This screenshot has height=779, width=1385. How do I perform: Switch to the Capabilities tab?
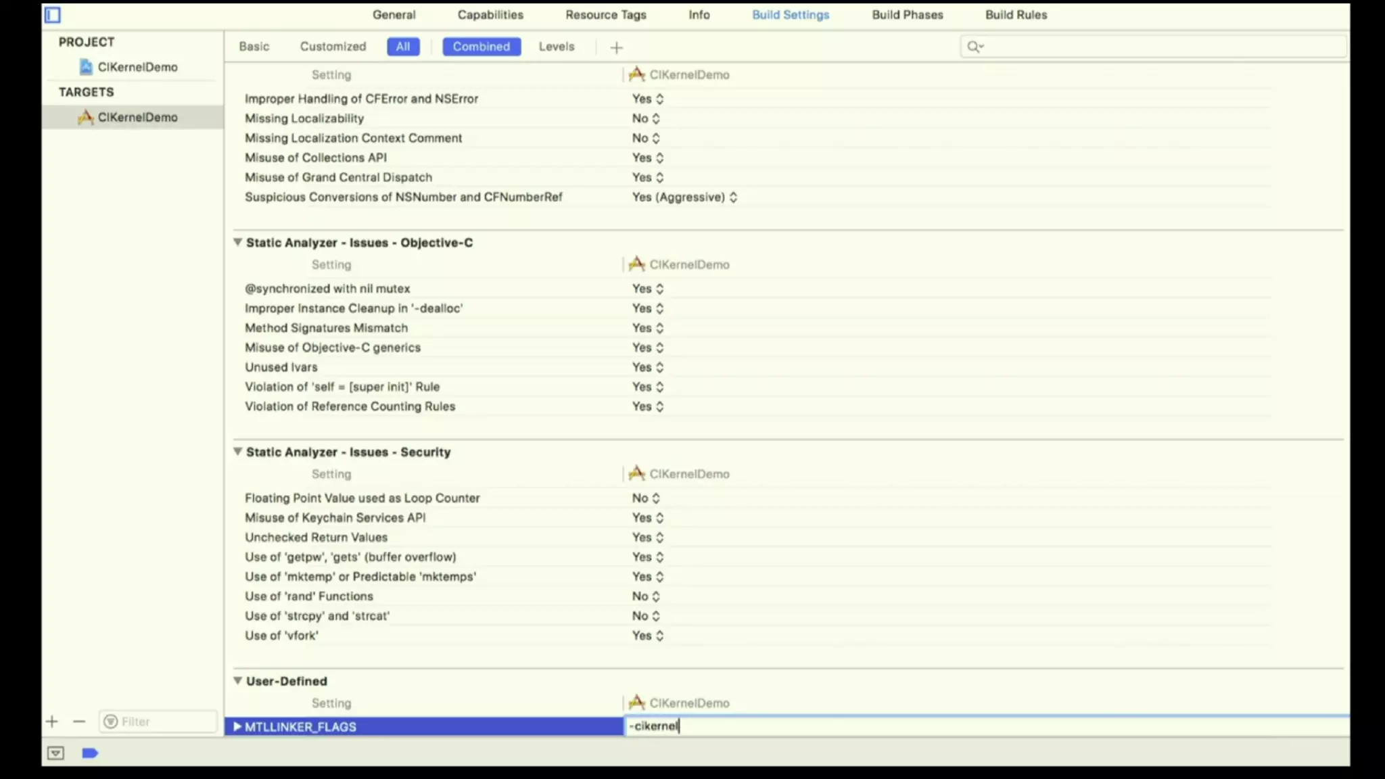490,15
